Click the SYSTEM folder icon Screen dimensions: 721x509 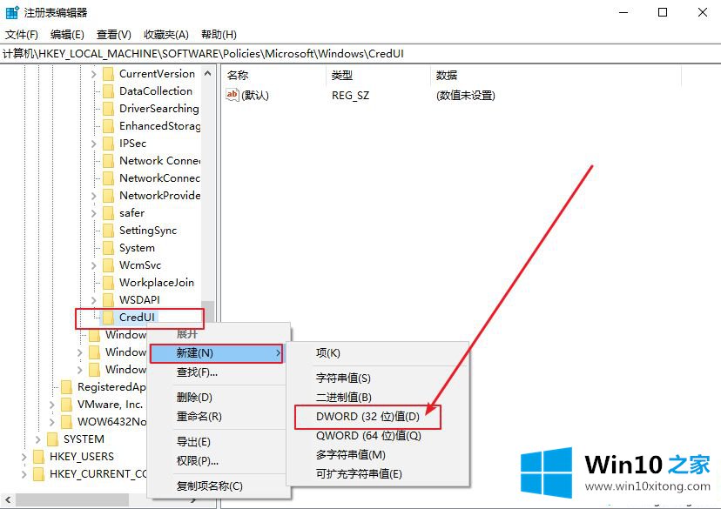[x=52, y=439]
